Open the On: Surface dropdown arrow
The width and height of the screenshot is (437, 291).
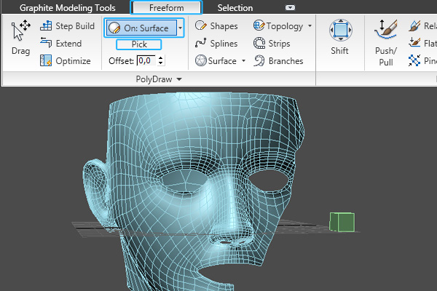click(181, 28)
